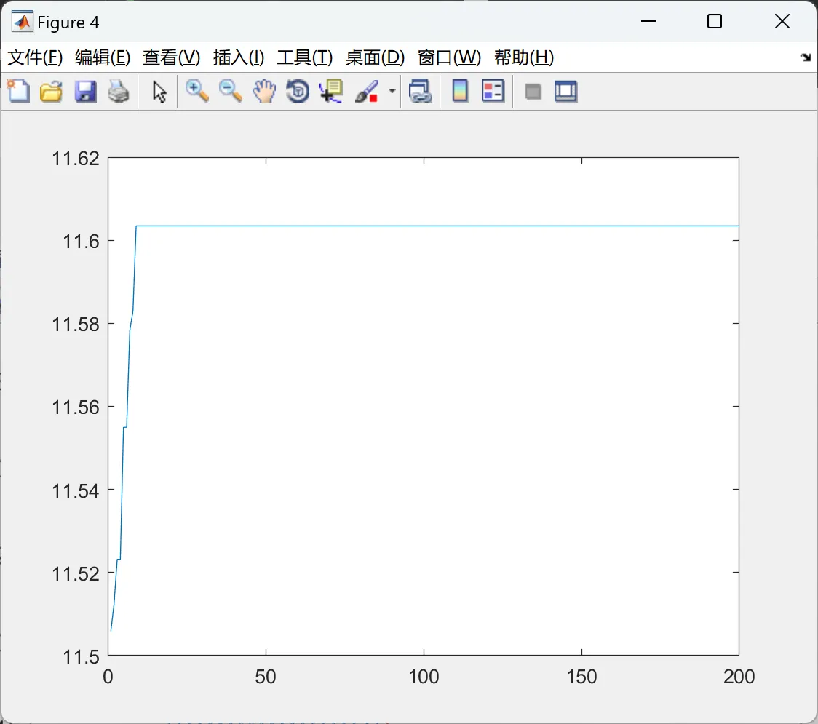
Task: Create a new figure with toolbar icon
Action: [x=18, y=91]
